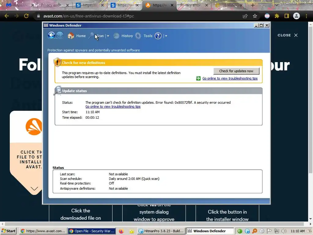Go back in Chrome browser
Image resolution: width=313 pixels, height=235 pixels.
(7, 16)
